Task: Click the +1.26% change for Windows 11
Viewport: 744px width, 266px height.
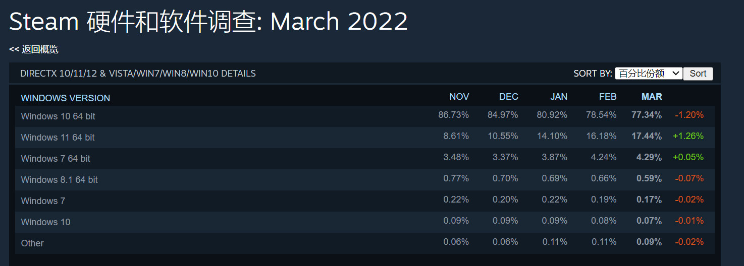Action: point(688,136)
